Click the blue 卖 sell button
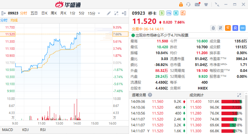 (235, 28)
